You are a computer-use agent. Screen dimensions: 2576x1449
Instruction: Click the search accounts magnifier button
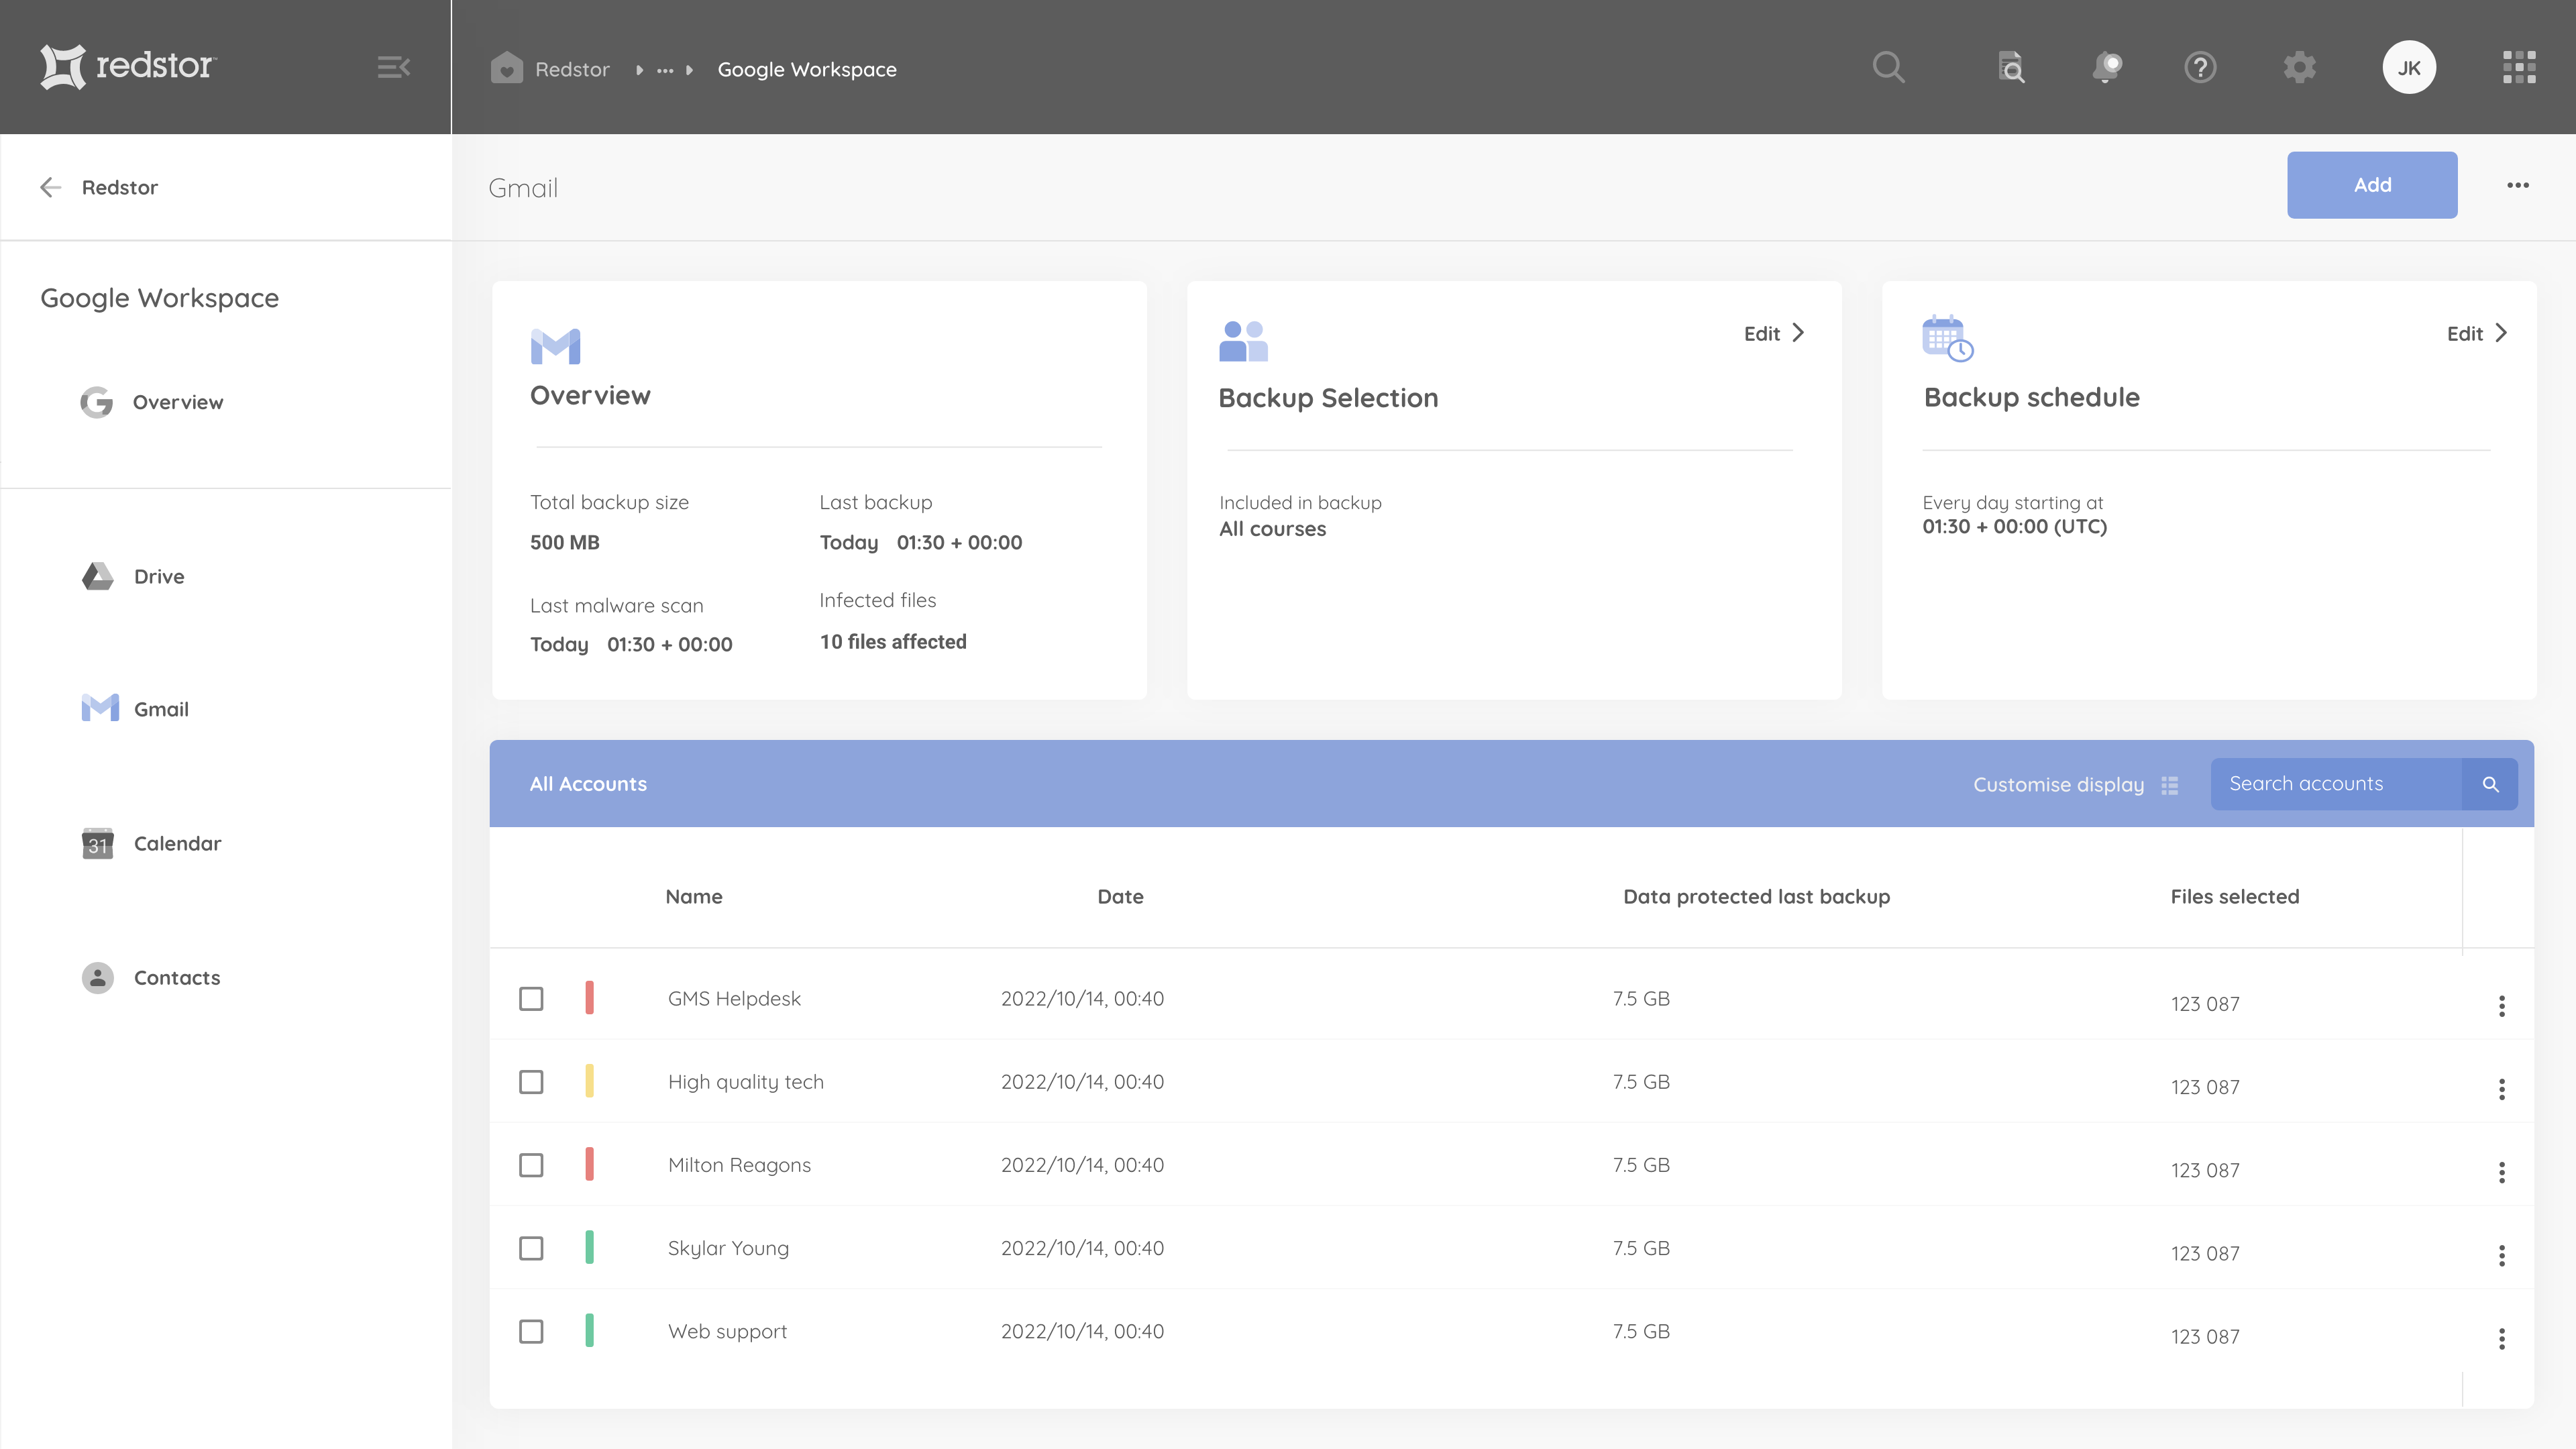point(2490,784)
